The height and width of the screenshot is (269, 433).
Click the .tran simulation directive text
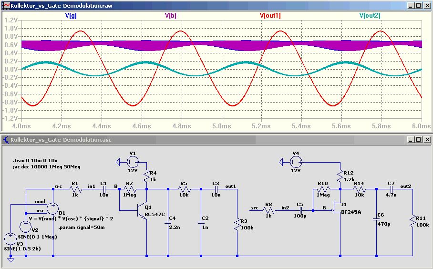[35, 160]
